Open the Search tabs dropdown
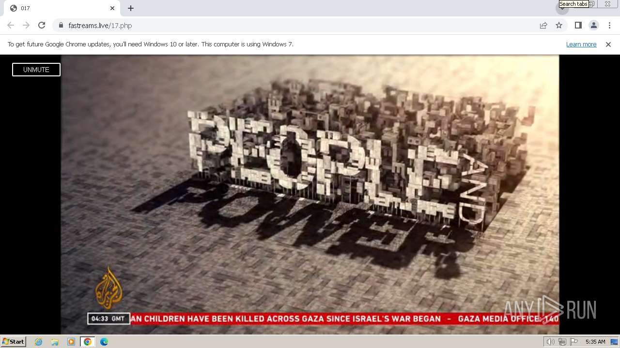This screenshot has width=620, height=348. coord(562,8)
